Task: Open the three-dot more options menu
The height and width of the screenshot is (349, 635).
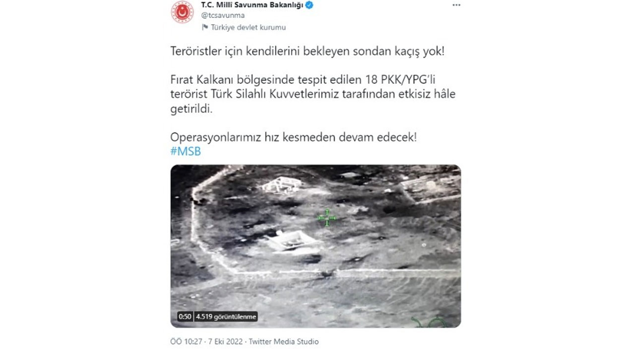Action: pos(456,5)
